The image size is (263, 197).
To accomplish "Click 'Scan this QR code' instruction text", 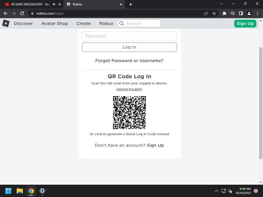I will 129,83.
